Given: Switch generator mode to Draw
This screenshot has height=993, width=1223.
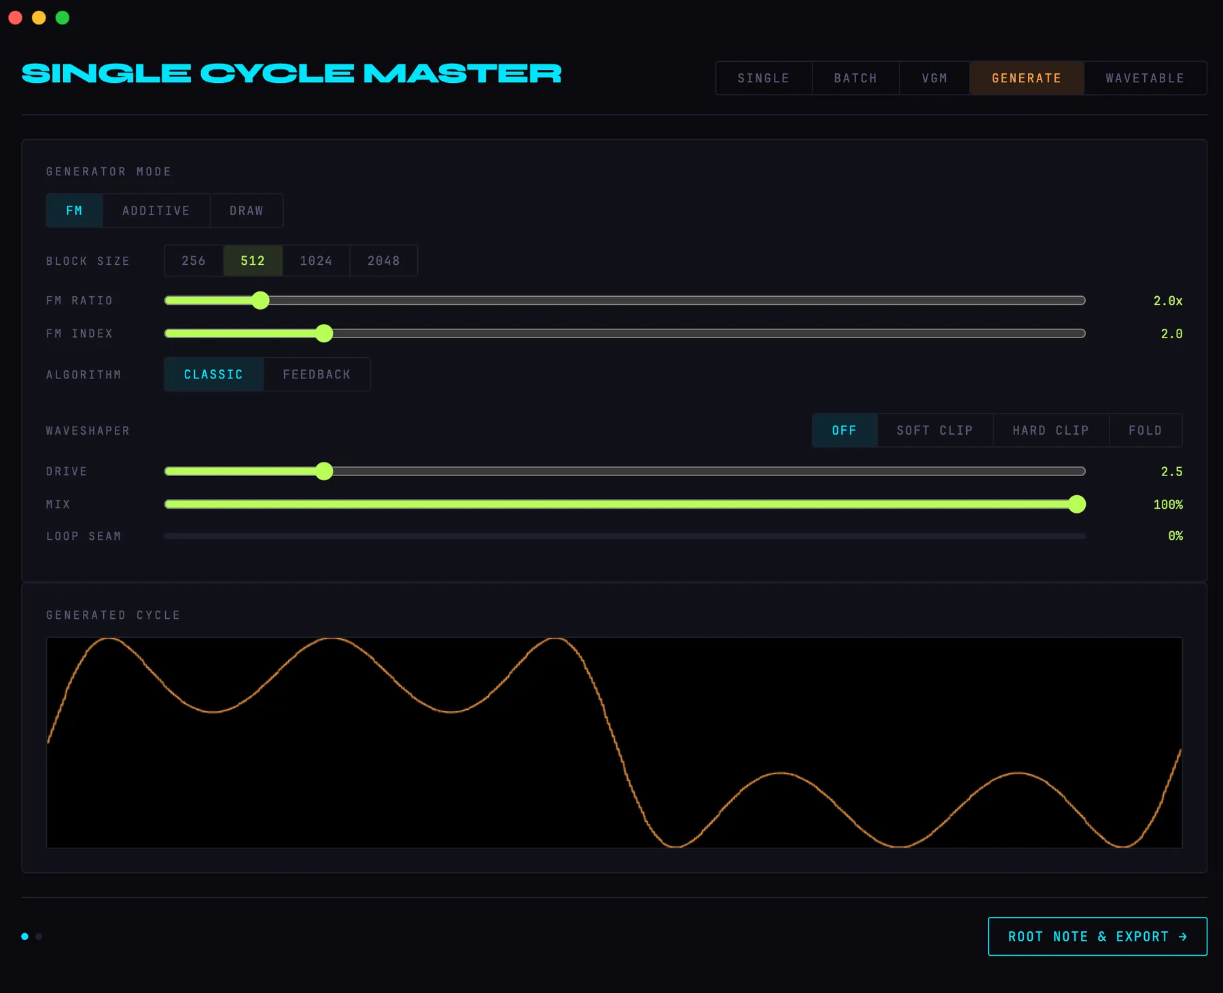Looking at the screenshot, I should coord(247,211).
